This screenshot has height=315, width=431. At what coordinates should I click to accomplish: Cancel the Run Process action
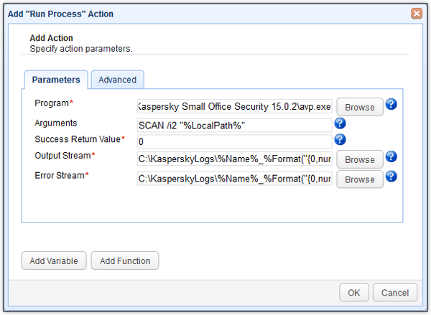pyautogui.click(x=395, y=292)
